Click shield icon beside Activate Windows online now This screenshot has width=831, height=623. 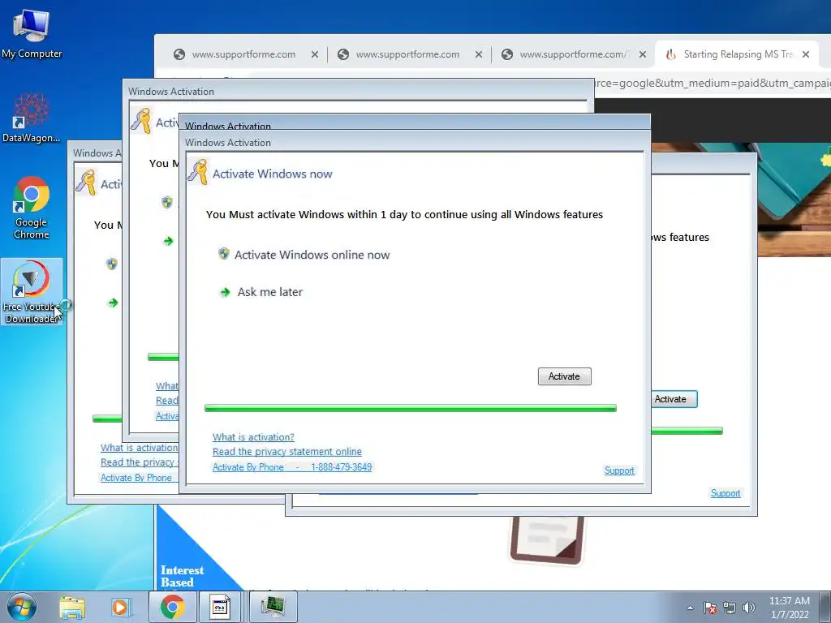pos(224,254)
